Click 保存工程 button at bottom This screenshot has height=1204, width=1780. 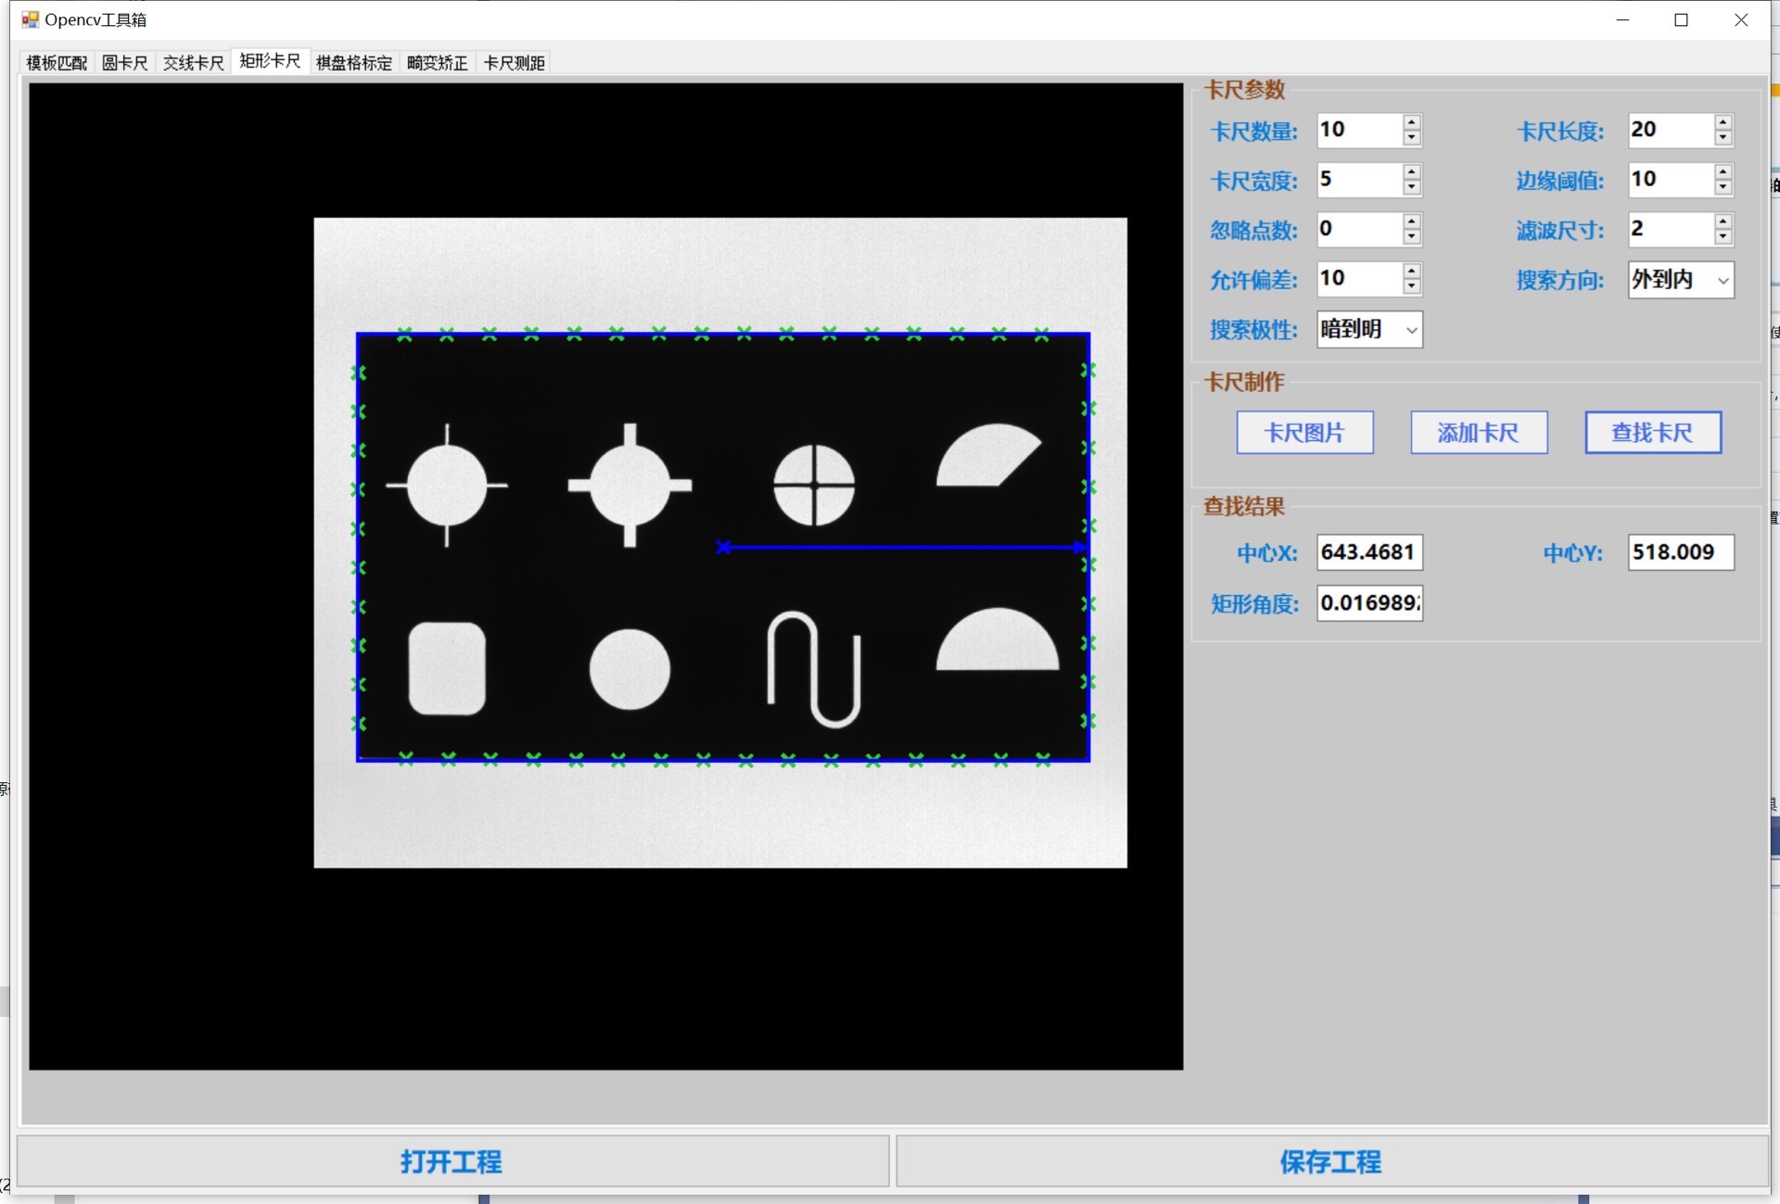click(x=1331, y=1161)
